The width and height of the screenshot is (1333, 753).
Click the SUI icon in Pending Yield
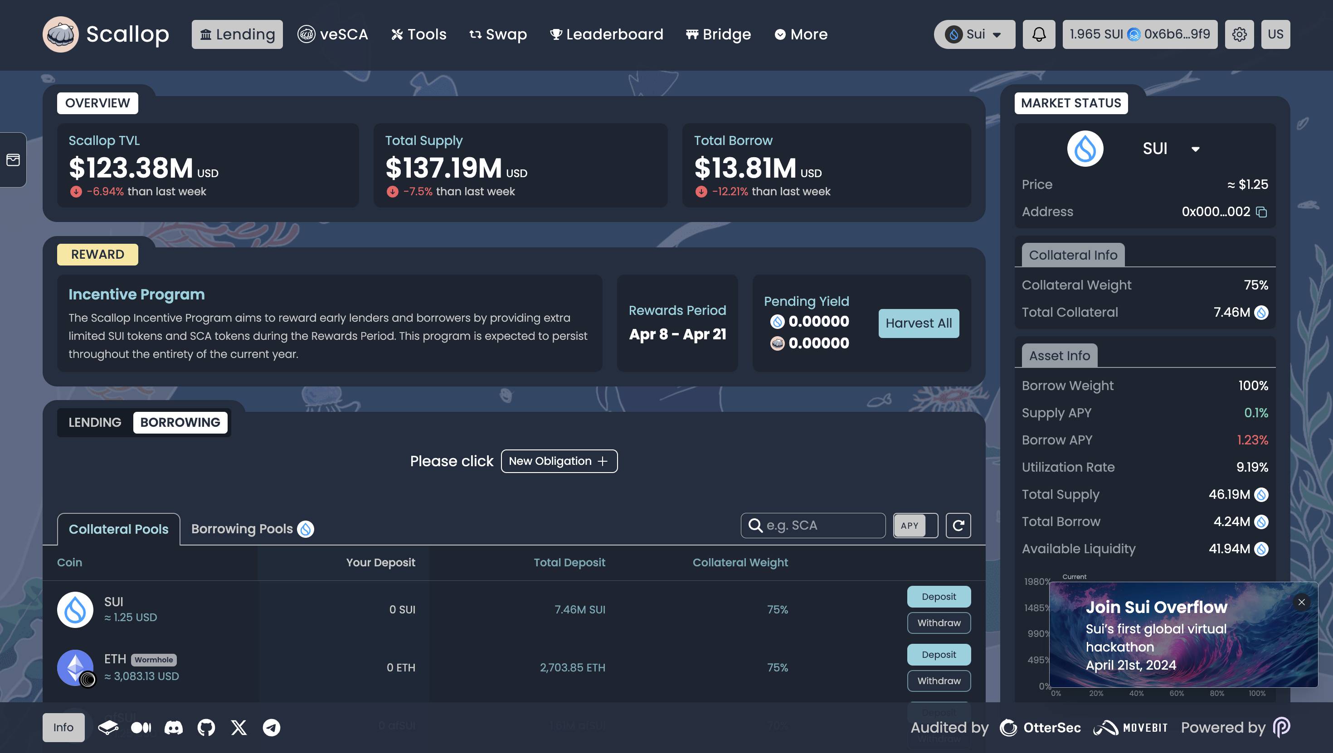click(x=777, y=322)
